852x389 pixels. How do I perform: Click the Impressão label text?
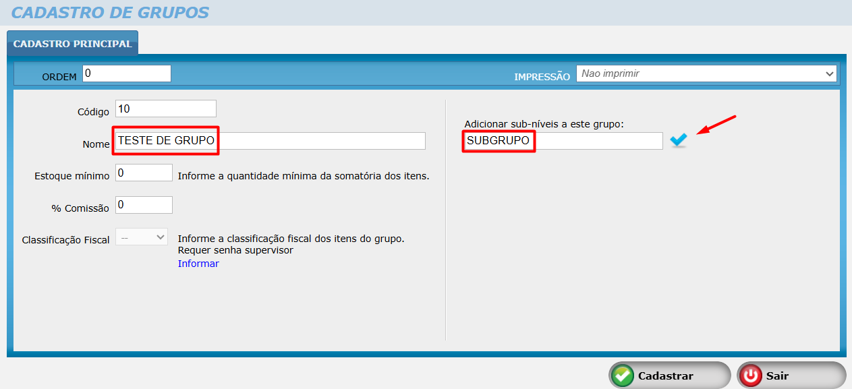point(542,77)
